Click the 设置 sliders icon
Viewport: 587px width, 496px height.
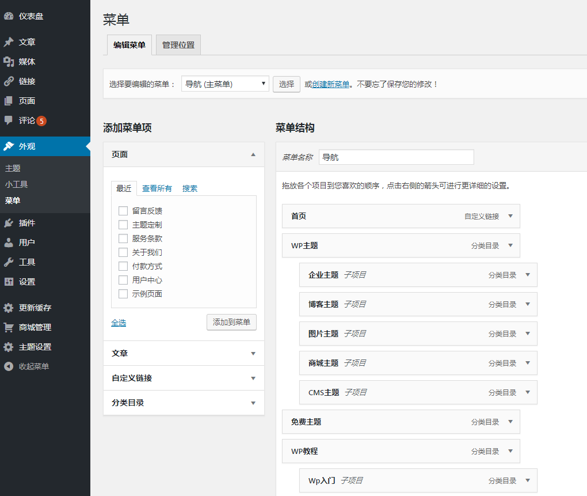click(9, 282)
